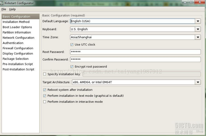Image resolution: width=206 pixels, height=136 pixels.
Task: Open Display Configuration section
Action: click(x=21, y=53)
